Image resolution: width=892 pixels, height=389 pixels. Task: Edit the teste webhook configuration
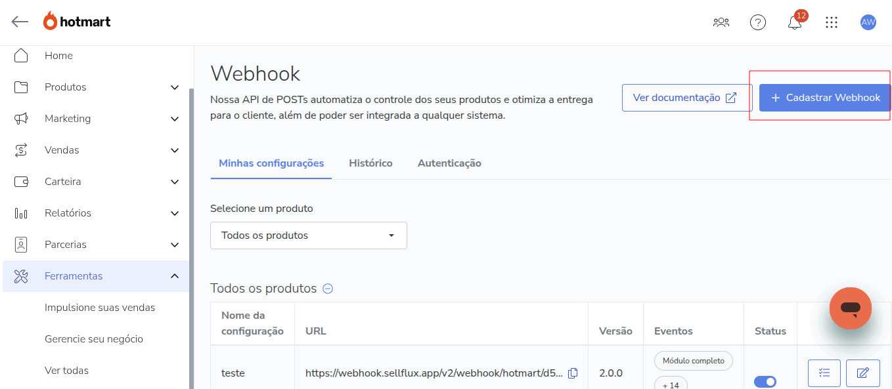(862, 373)
